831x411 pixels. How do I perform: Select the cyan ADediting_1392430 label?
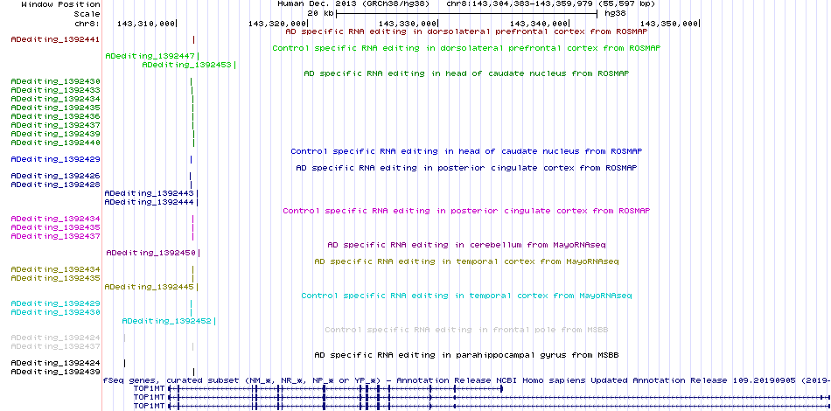point(55,312)
